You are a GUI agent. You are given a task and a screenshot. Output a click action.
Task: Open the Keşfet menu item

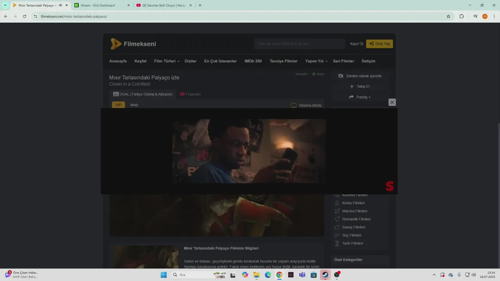[141, 61]
